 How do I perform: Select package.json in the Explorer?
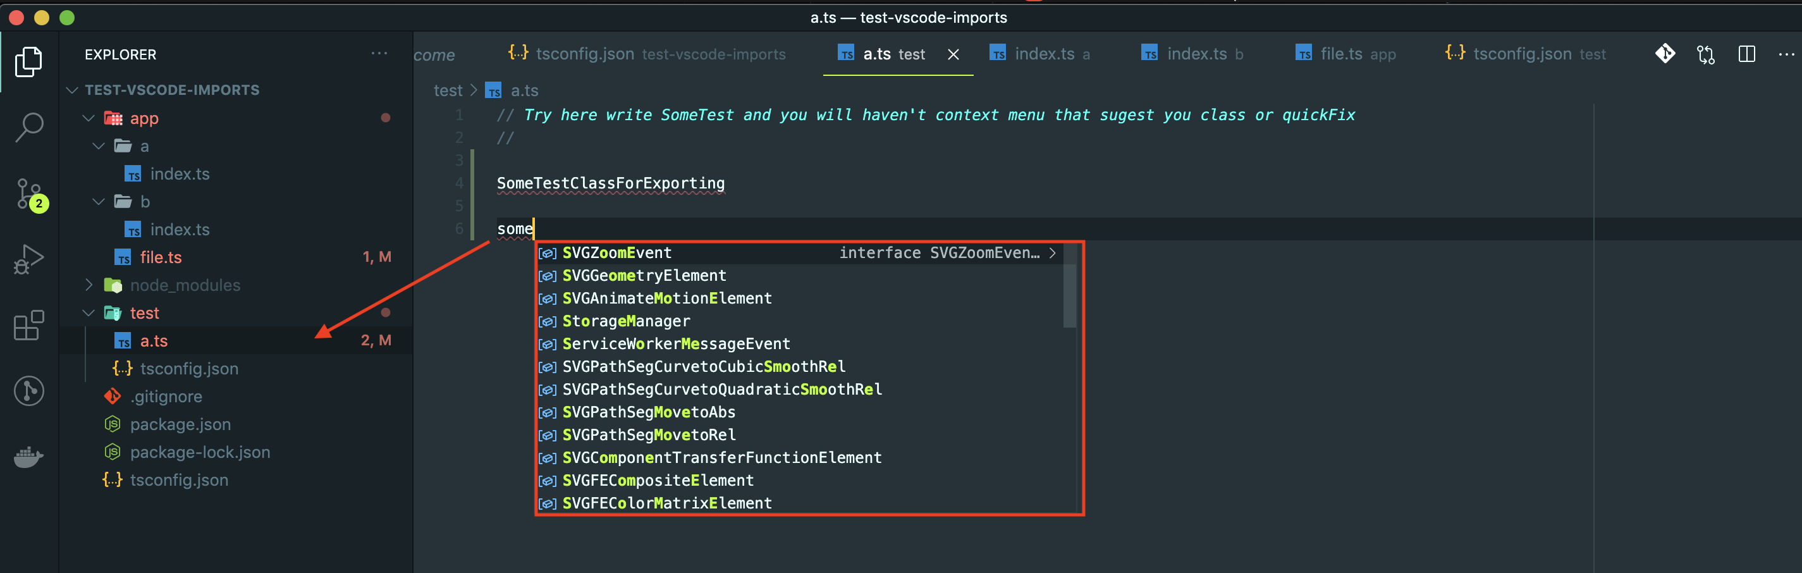180,424
